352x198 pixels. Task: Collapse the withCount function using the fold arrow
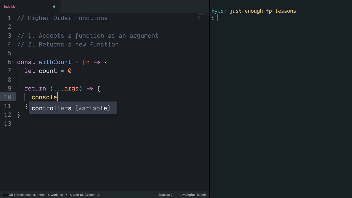coord(13,62)
